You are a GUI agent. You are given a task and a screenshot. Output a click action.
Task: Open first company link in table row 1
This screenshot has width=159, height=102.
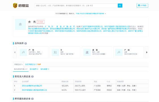pos(32,86)
